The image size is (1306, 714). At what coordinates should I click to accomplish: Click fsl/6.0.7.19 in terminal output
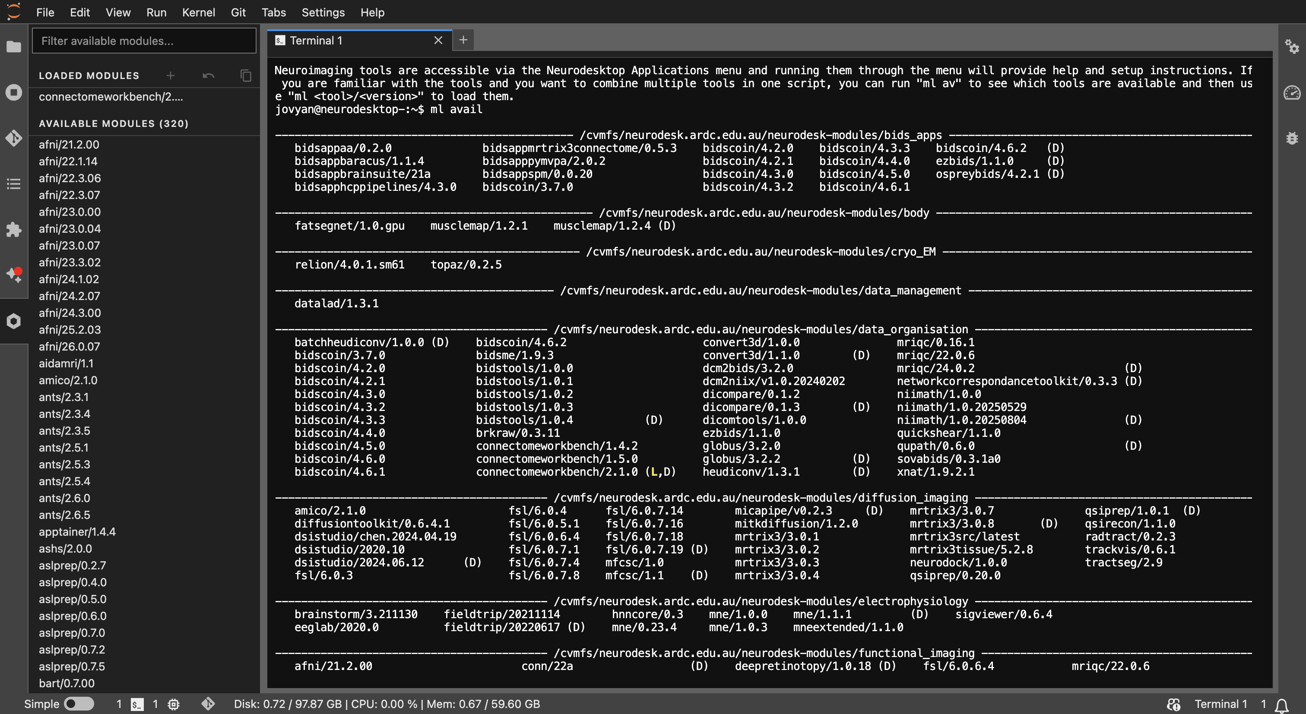click(x=644, y=549)
